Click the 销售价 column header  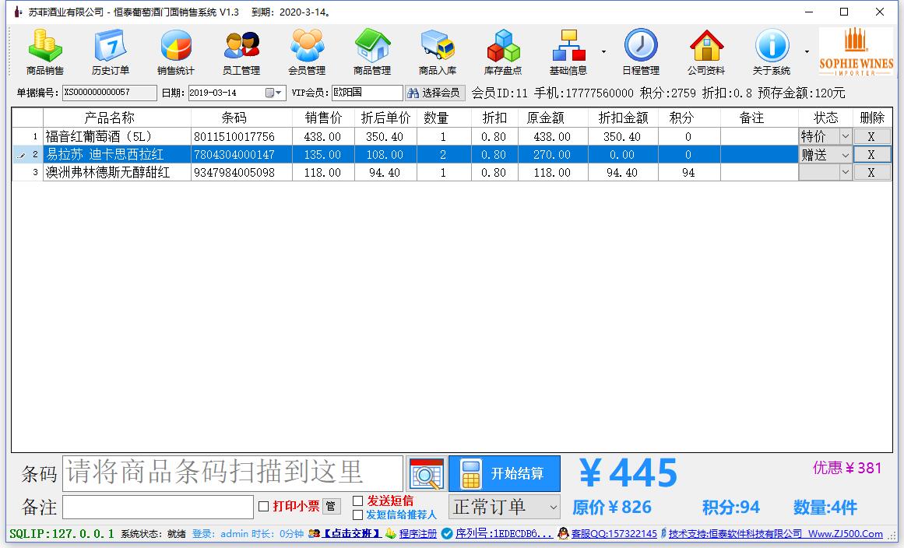pyautogui.click(x=323, y=118)
